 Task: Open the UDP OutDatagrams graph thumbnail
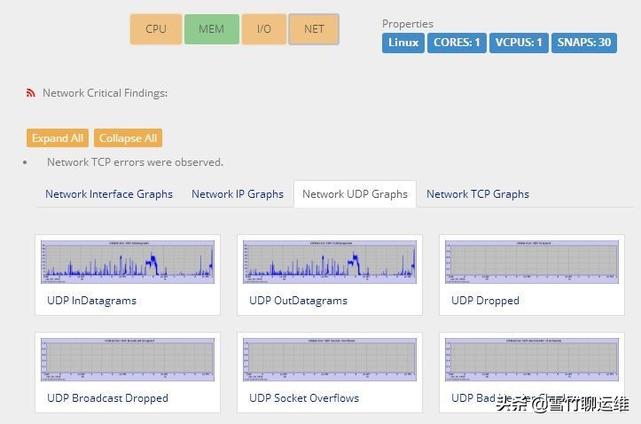(x=330, y=263)
